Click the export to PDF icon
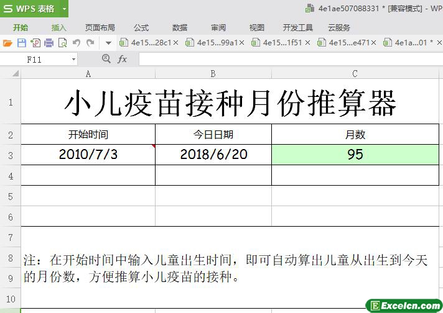The width and height of the screenshot is (443, 313). [x=35, y=43]
